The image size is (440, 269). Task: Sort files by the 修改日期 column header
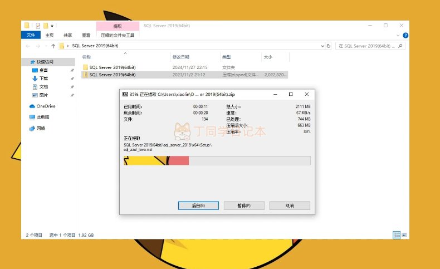180,57
